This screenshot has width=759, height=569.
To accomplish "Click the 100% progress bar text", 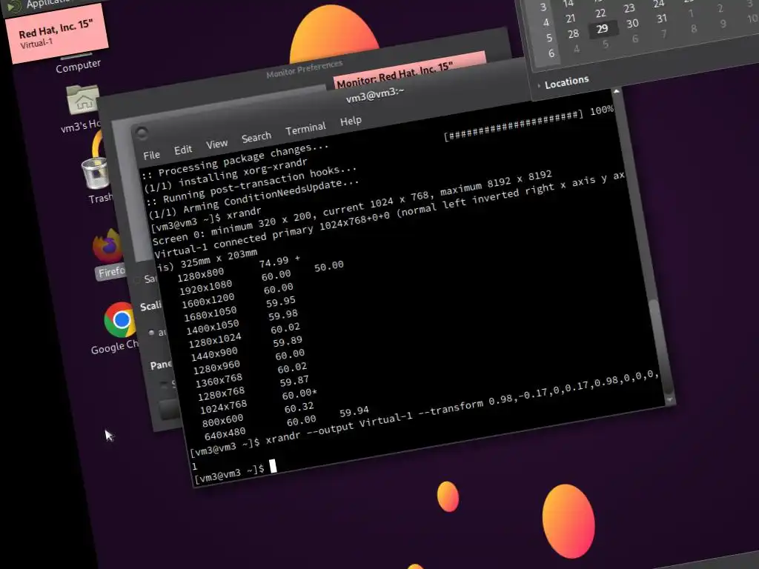I will (x=602, y=110).
